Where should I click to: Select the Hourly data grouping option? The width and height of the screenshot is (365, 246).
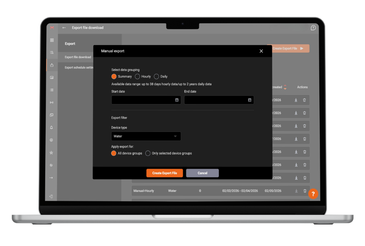(x=138, y=77)
